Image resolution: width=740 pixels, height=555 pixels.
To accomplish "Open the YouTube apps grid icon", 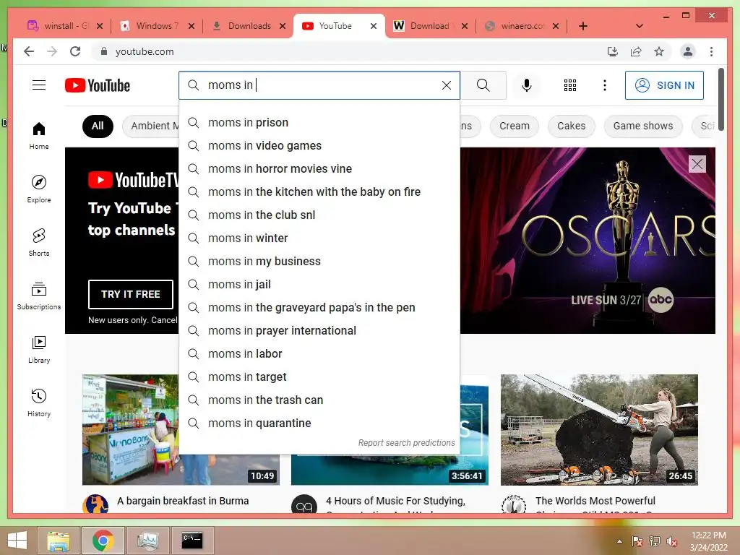I will click(569, 85).
